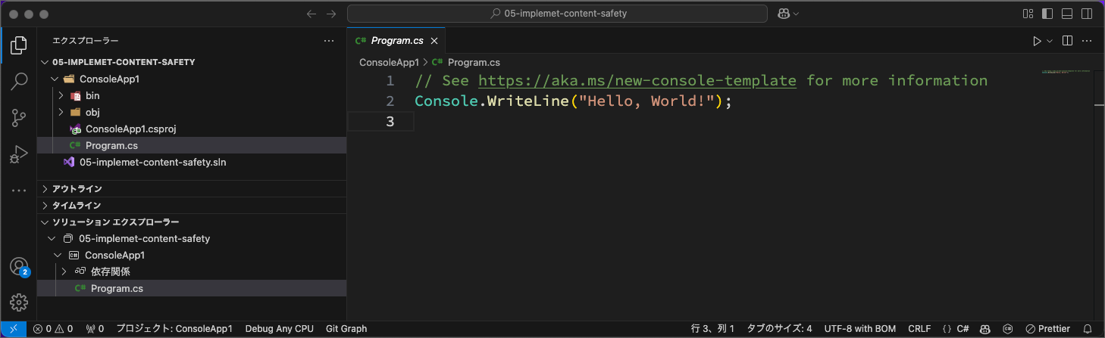Click the WriteLine method in line 2
Screen dimensions: 1105x338
click(x=527, y=101)
